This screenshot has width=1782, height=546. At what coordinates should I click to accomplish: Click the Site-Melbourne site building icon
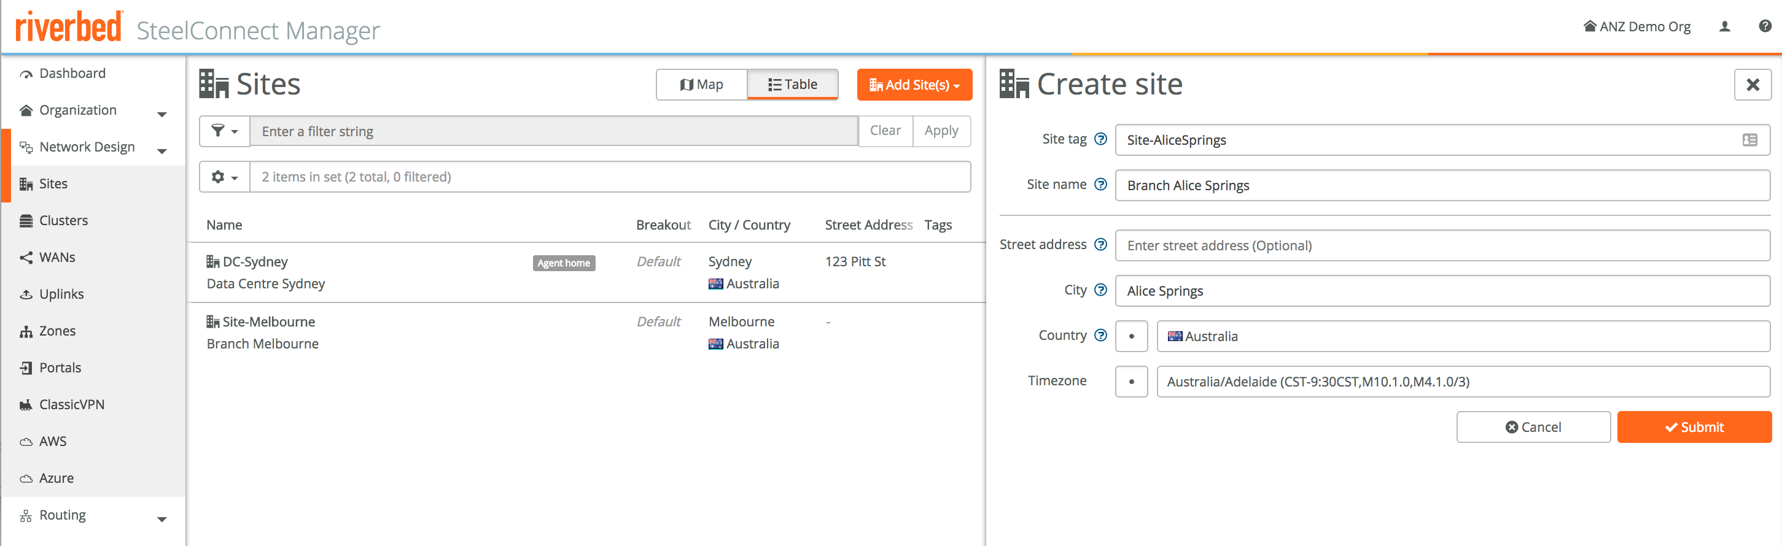pos(212,321)
